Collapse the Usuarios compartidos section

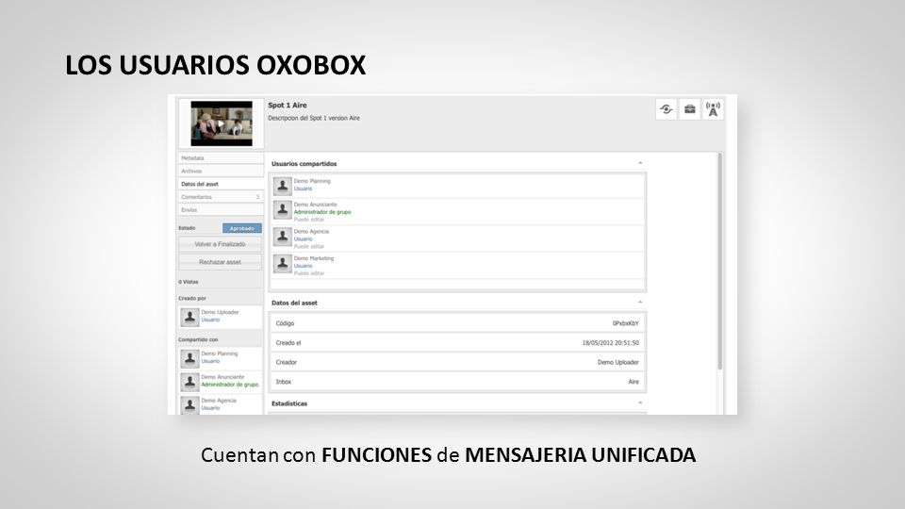click(640, 163)
